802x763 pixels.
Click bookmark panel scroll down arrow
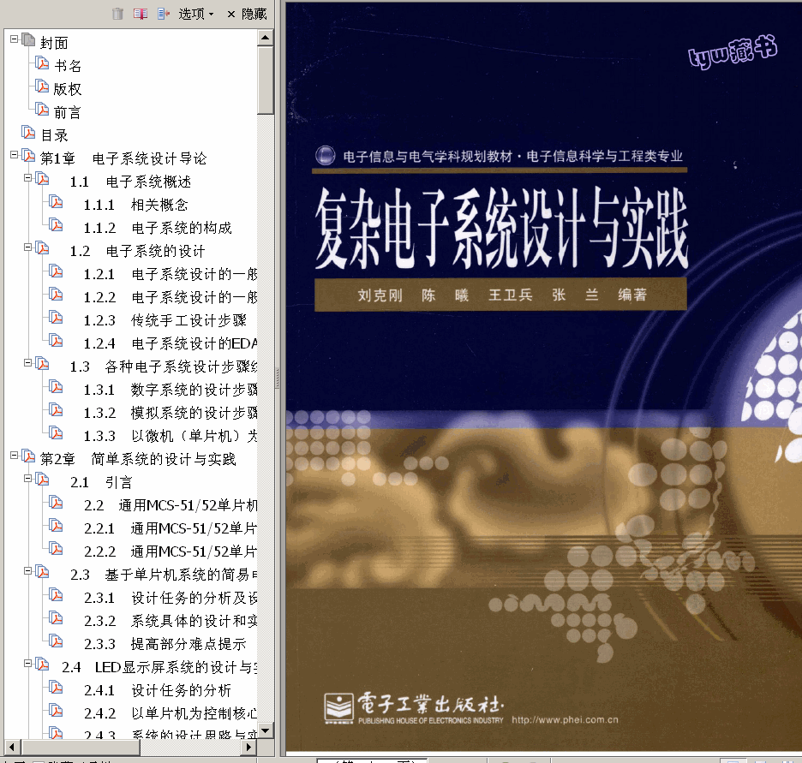[266, 730]
